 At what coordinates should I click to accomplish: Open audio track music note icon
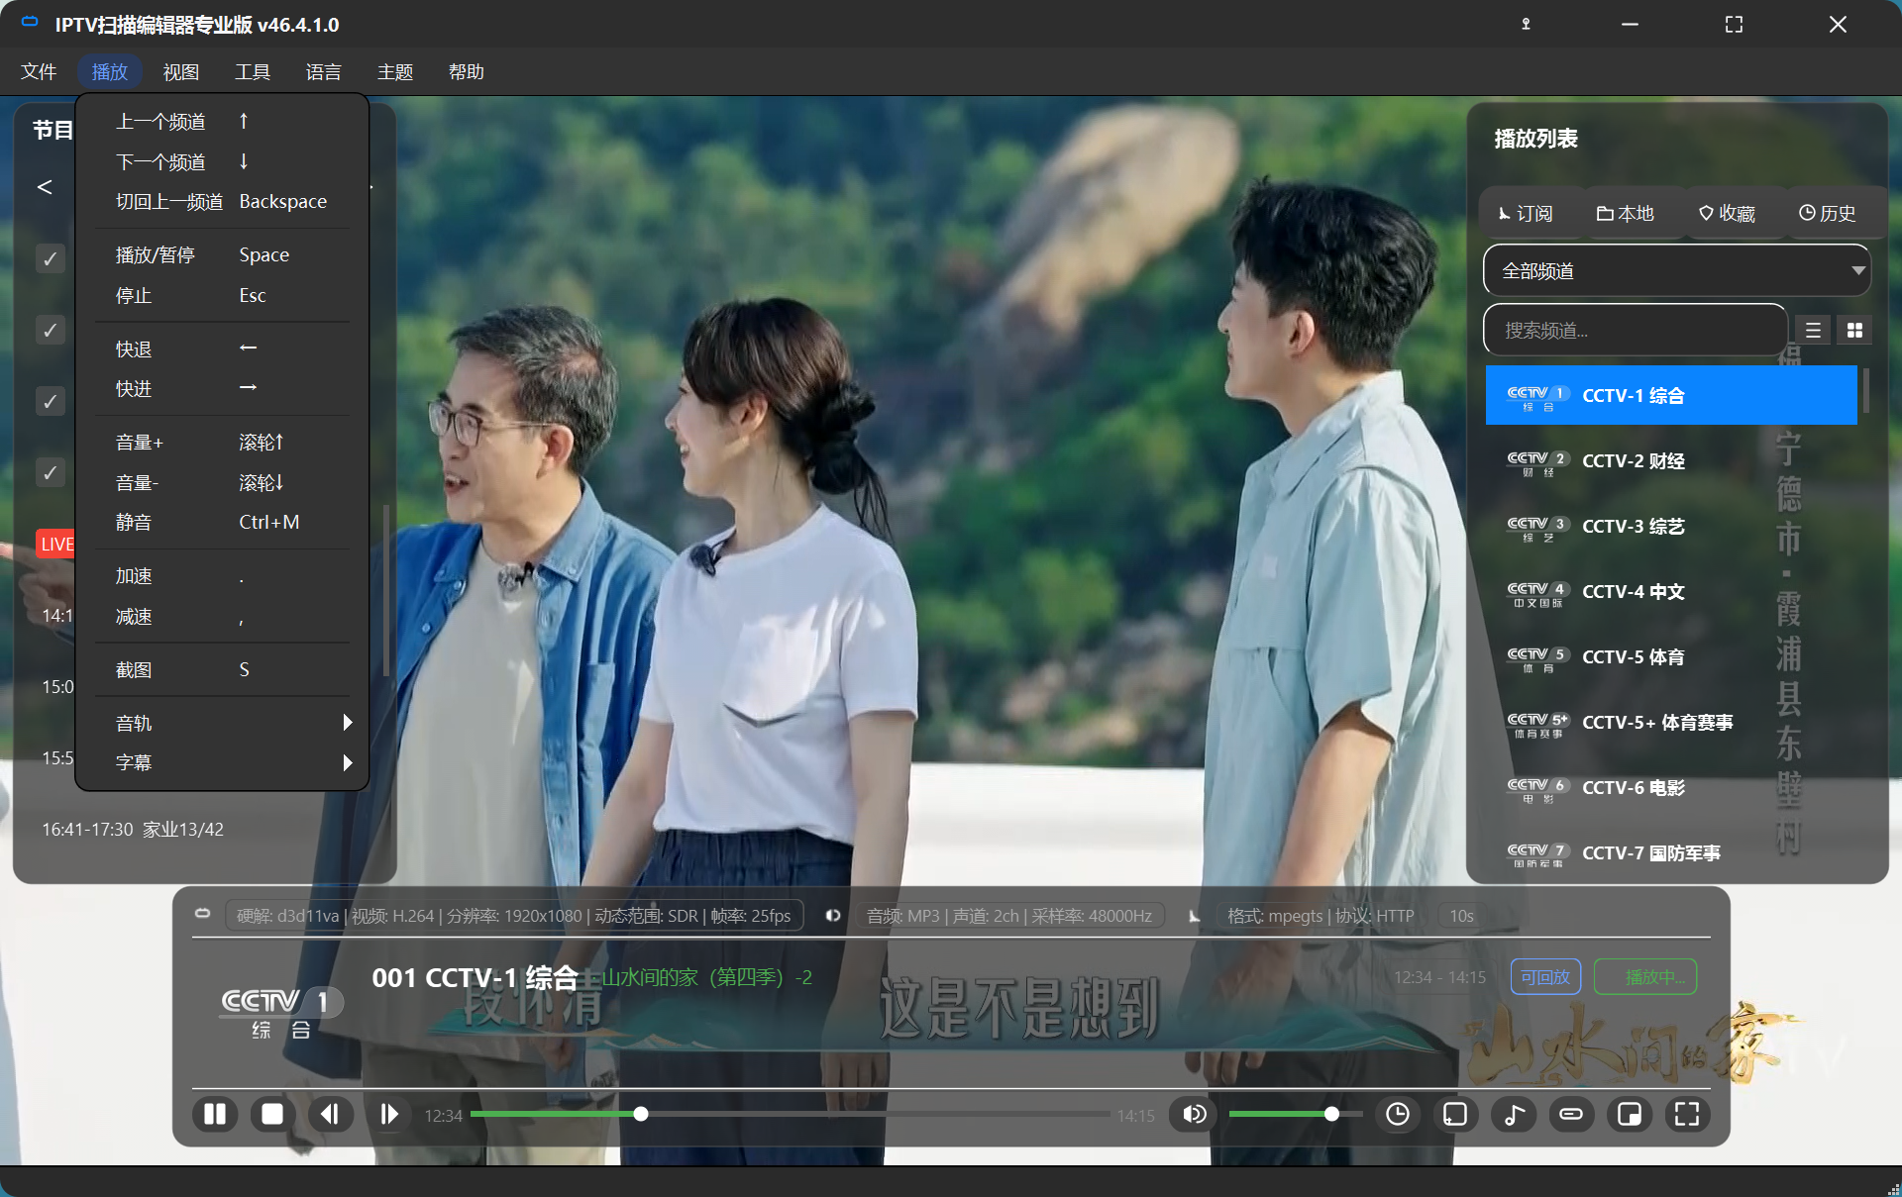tap(1514, 1115)
